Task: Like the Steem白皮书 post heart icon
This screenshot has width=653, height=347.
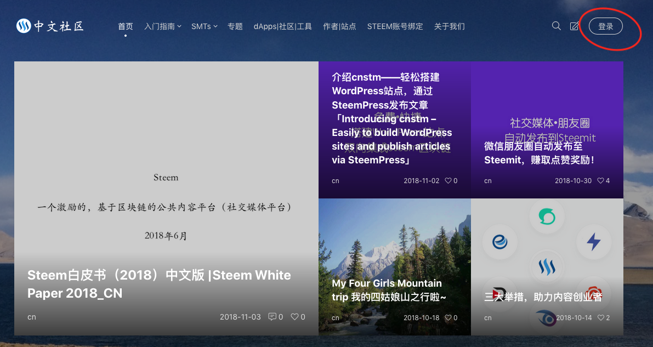Action: 294,317
